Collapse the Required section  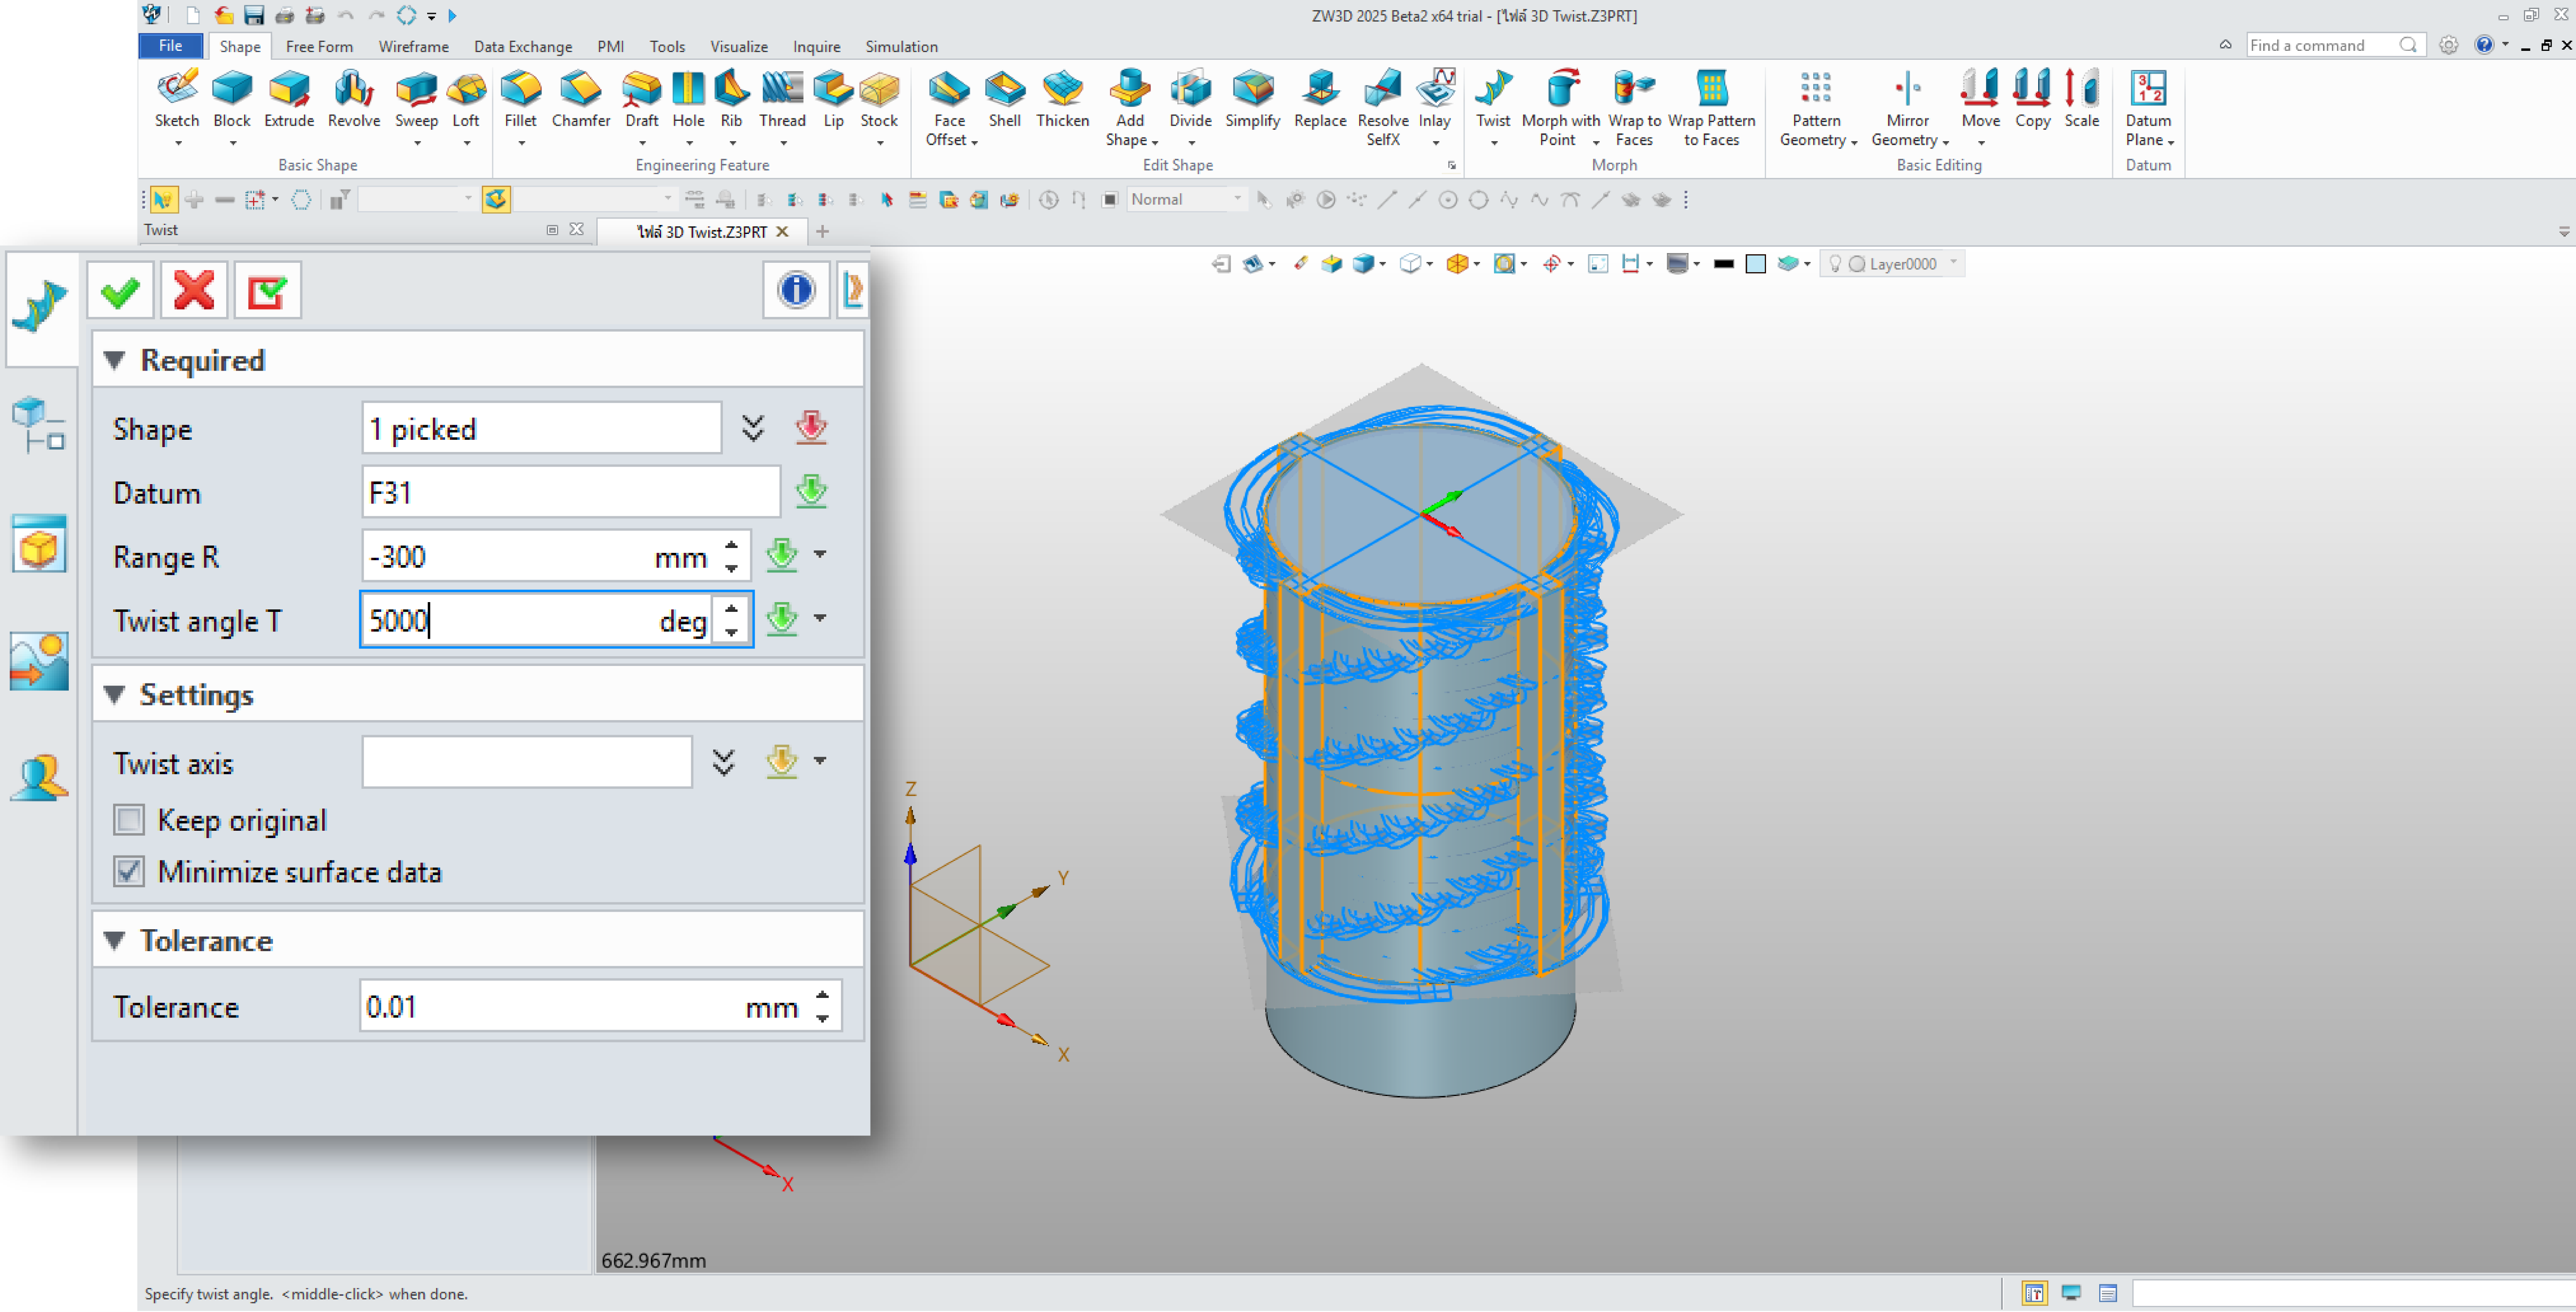click(115, 360)
